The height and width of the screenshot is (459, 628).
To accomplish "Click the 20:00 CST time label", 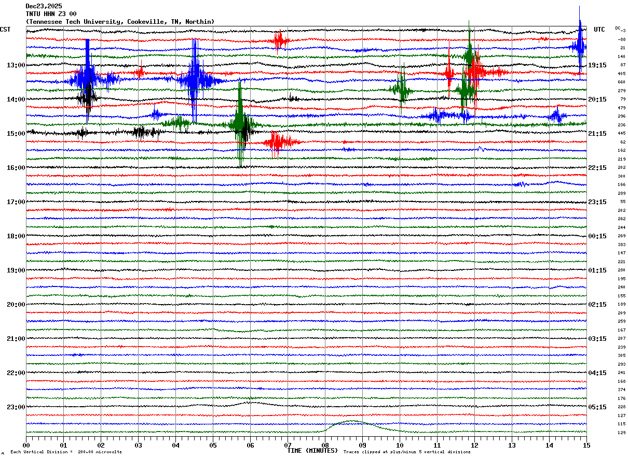I will [16, 305].
